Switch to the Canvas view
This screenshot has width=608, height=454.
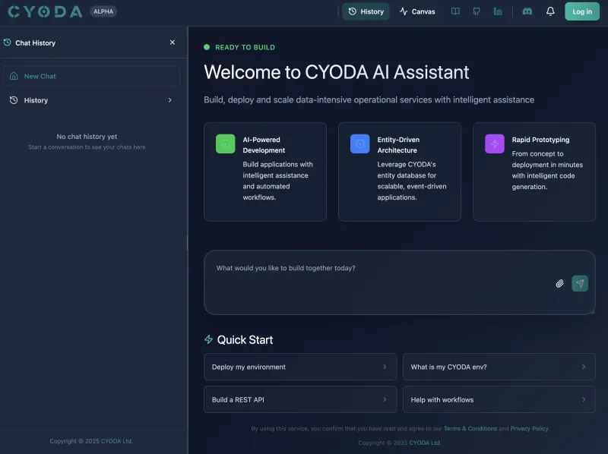click(x=417, y=11)
